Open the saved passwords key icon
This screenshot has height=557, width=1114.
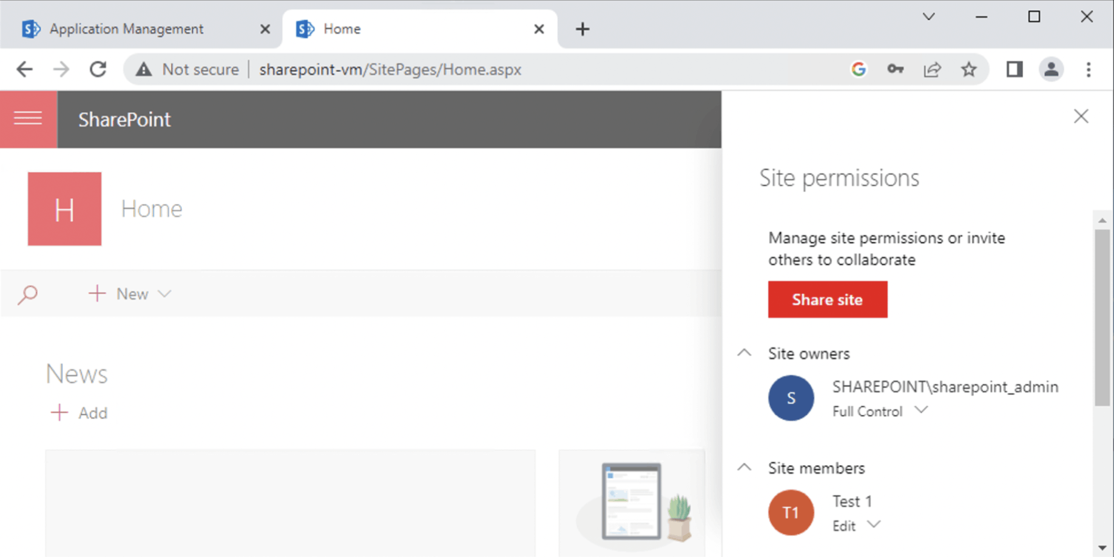pos(896,70)
